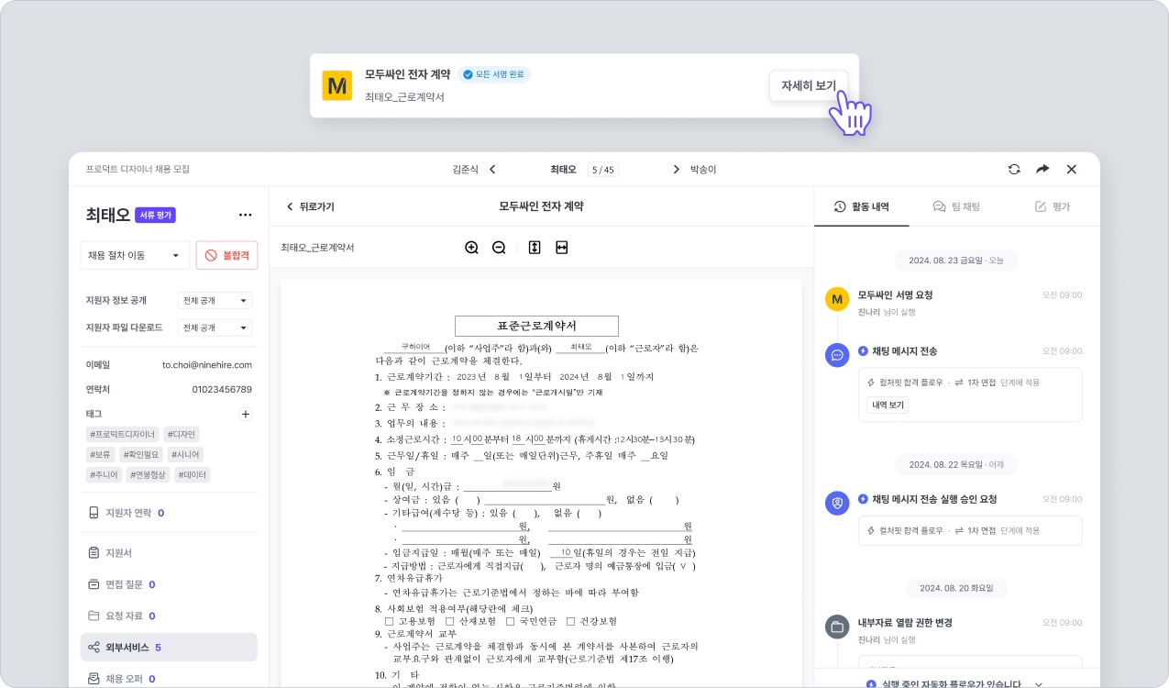This screenshot has width=1169, height=688.
Task: Click the #주니어 tag
Action: [x=104, y=474]
